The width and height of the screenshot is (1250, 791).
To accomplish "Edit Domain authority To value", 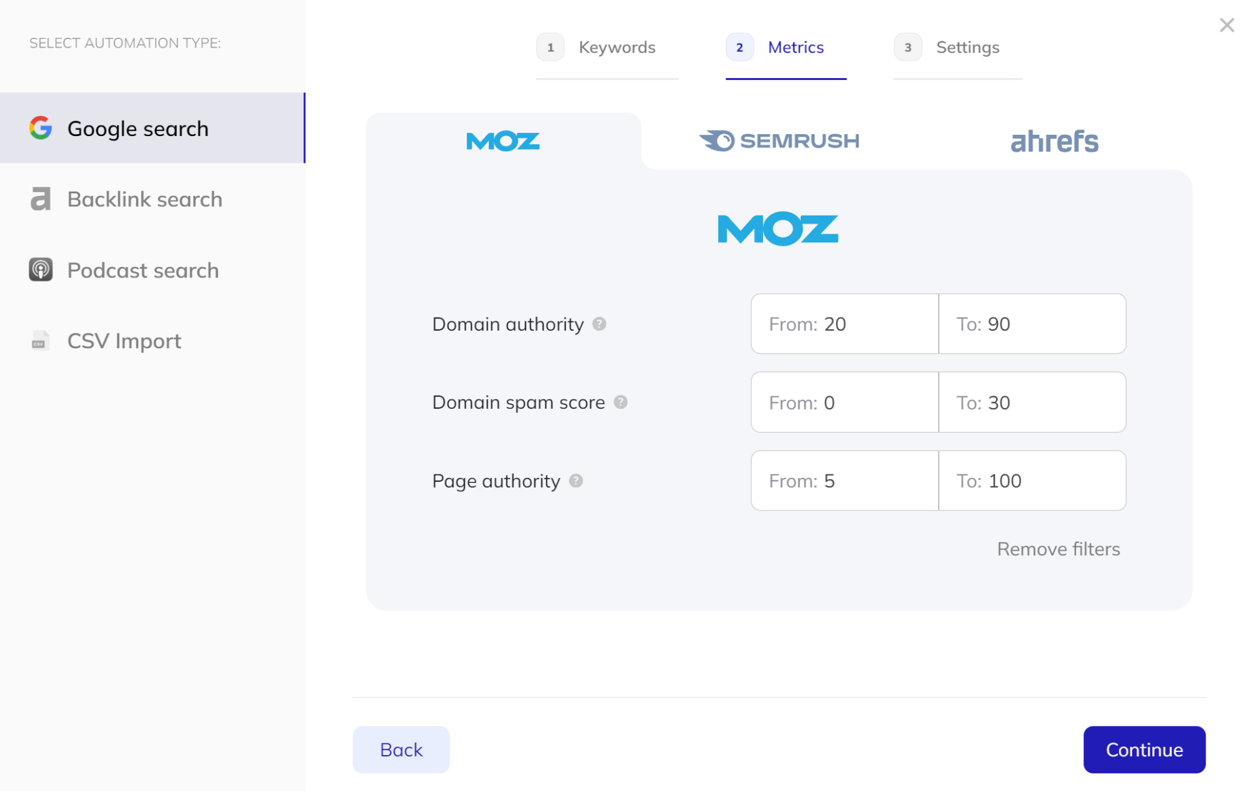I will click(1032, 324).
